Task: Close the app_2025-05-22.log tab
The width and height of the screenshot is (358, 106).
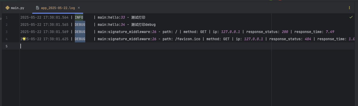Action: coord(79,8)
